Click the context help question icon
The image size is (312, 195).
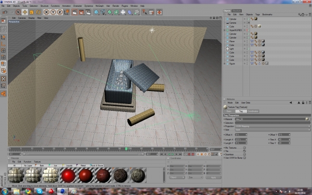click(x=145, y=12)
